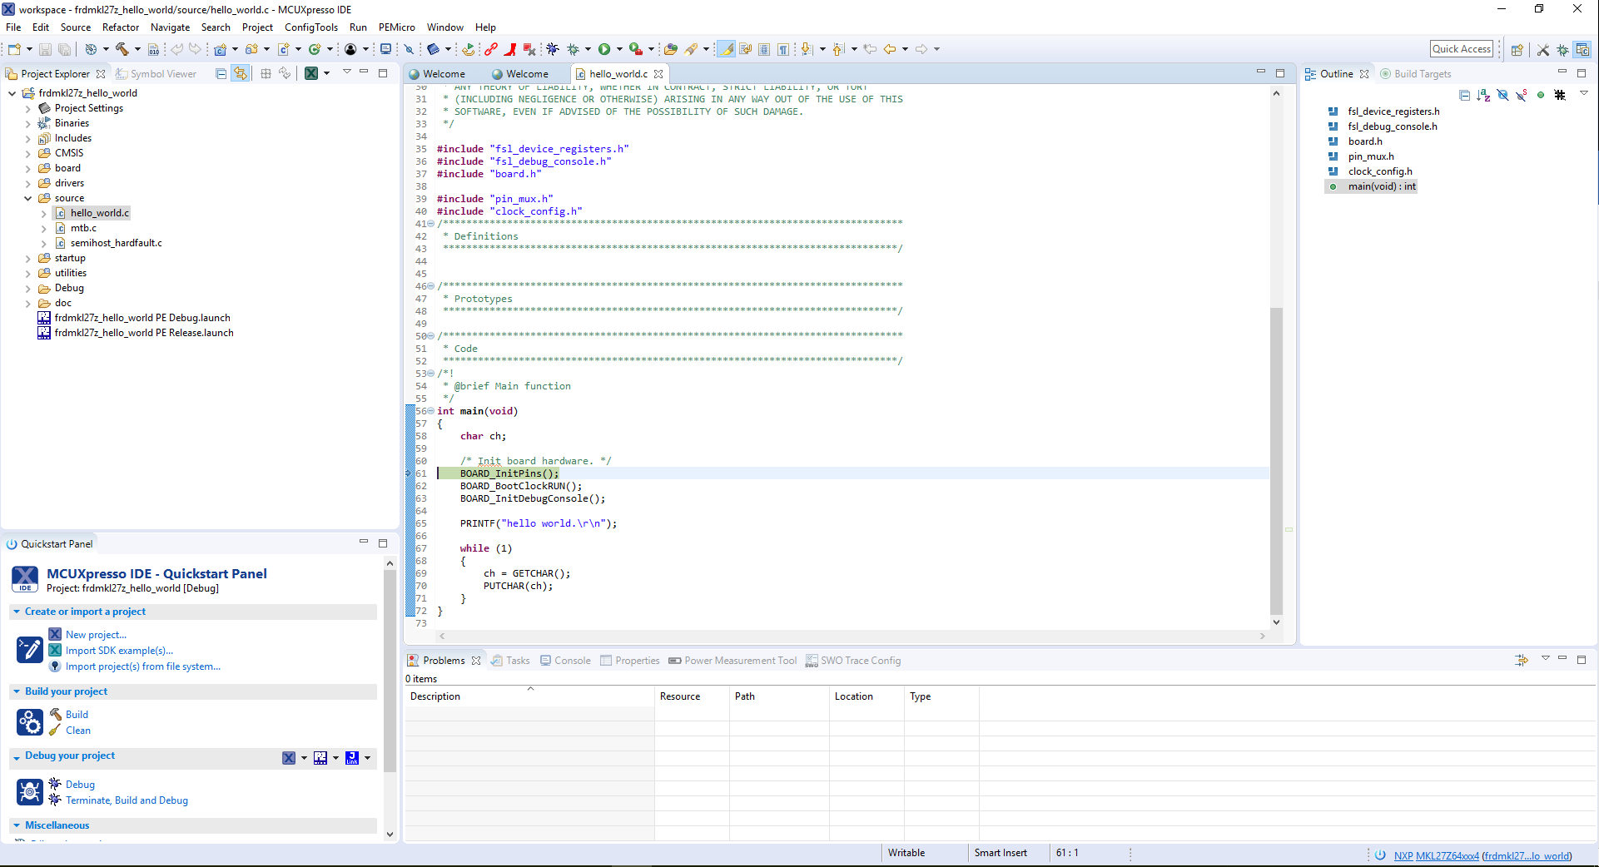
Task: Click the green Run button in toolbar
Action: click(604, 49)
